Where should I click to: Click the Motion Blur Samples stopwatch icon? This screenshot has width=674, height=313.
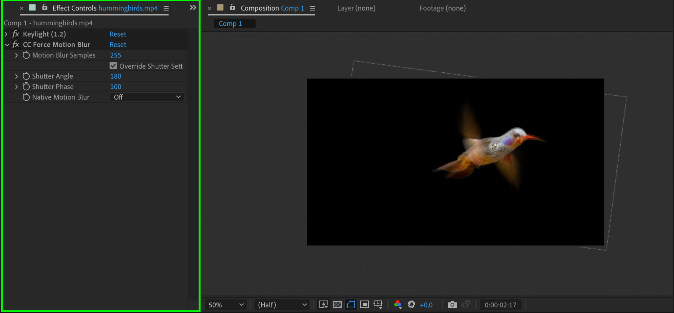point(26,55)
